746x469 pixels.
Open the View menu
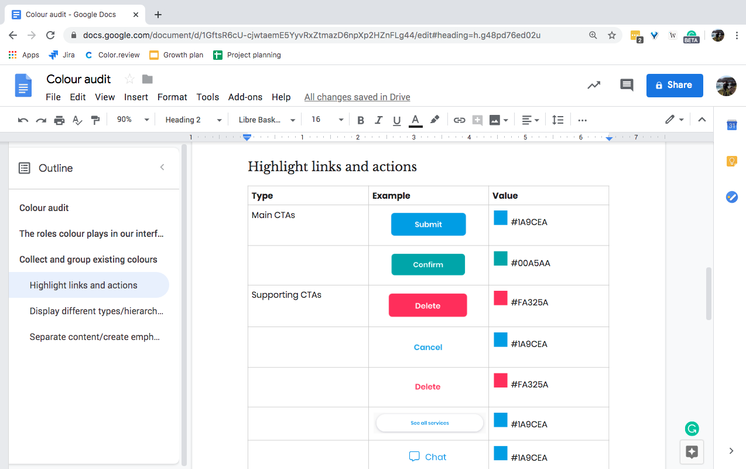[x=105, y=97]
